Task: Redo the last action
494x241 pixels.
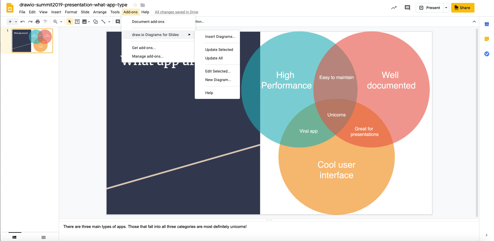Action: tap(30, 22)
